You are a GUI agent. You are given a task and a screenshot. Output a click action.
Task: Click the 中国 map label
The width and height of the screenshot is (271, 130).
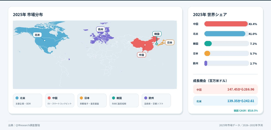[142, 55]
